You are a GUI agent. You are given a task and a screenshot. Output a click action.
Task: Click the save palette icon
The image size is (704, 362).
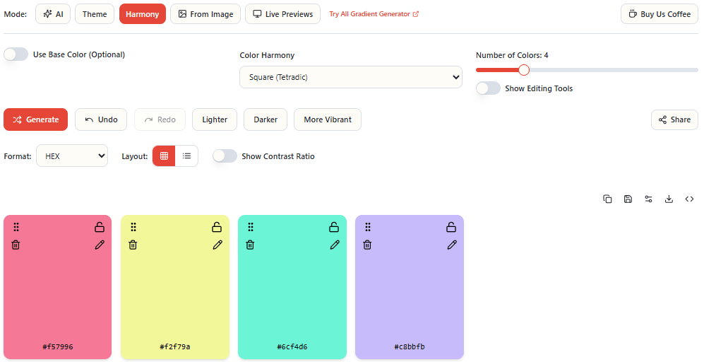(628, 199)
